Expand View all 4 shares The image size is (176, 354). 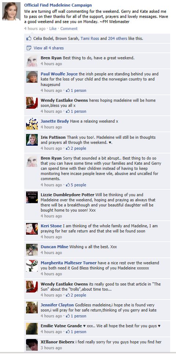tap(49, 48)
